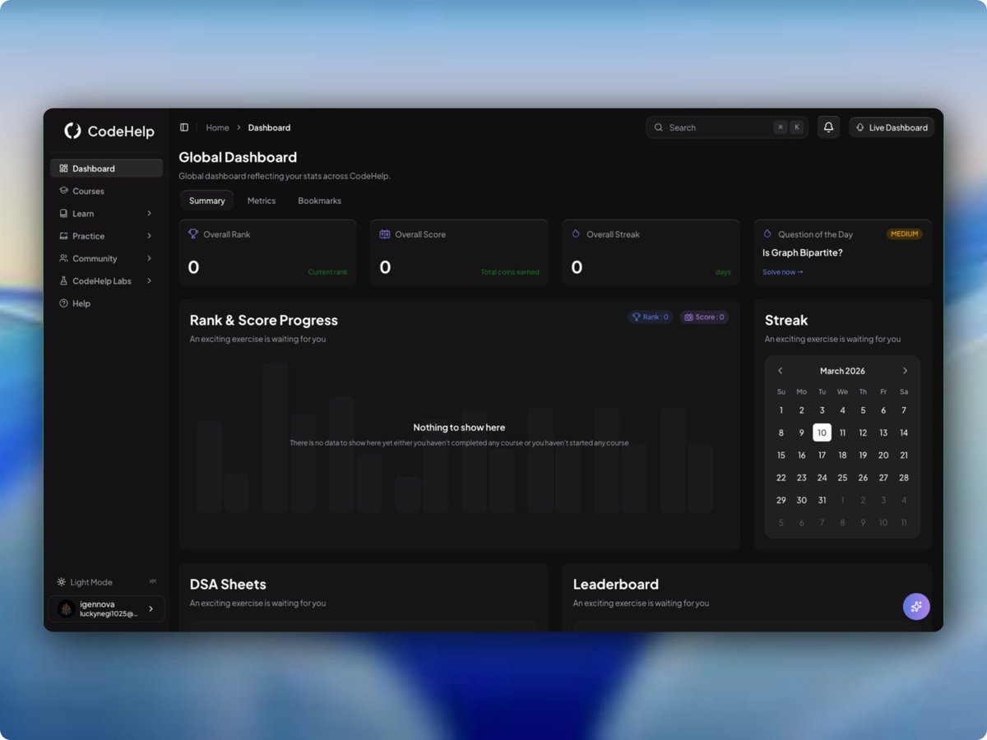This screenshot has width=987, height=740.
Task: Expand the Learn submenu chevron
Action: [149, 214]
